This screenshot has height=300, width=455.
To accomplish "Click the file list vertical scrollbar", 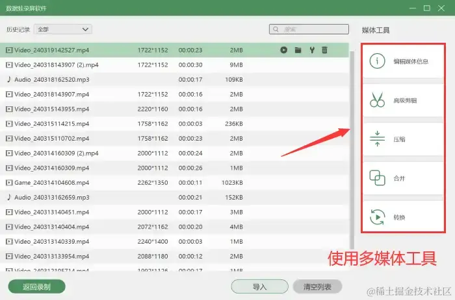I will [x=352, y=150].
